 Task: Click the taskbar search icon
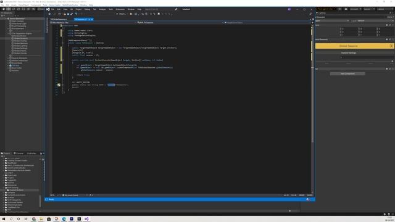pos(11,219)
